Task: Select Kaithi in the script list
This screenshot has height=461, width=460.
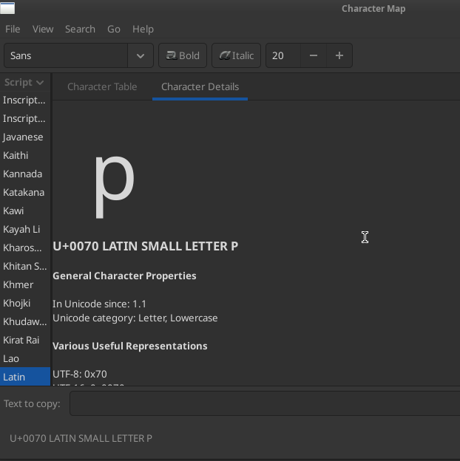Action: (x=25, y=155)
